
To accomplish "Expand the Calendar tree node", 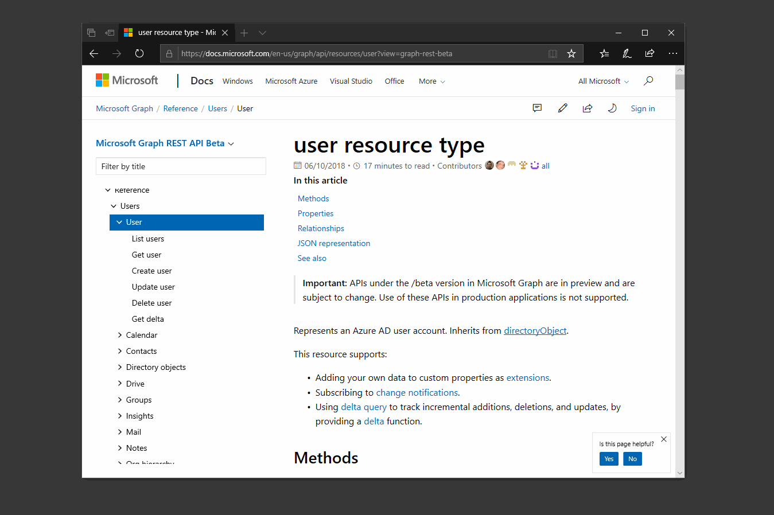I will [x=120, y=335].
